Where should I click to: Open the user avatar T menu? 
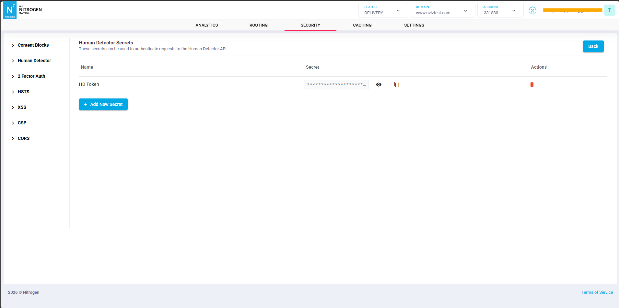click(x=610, y=10)
